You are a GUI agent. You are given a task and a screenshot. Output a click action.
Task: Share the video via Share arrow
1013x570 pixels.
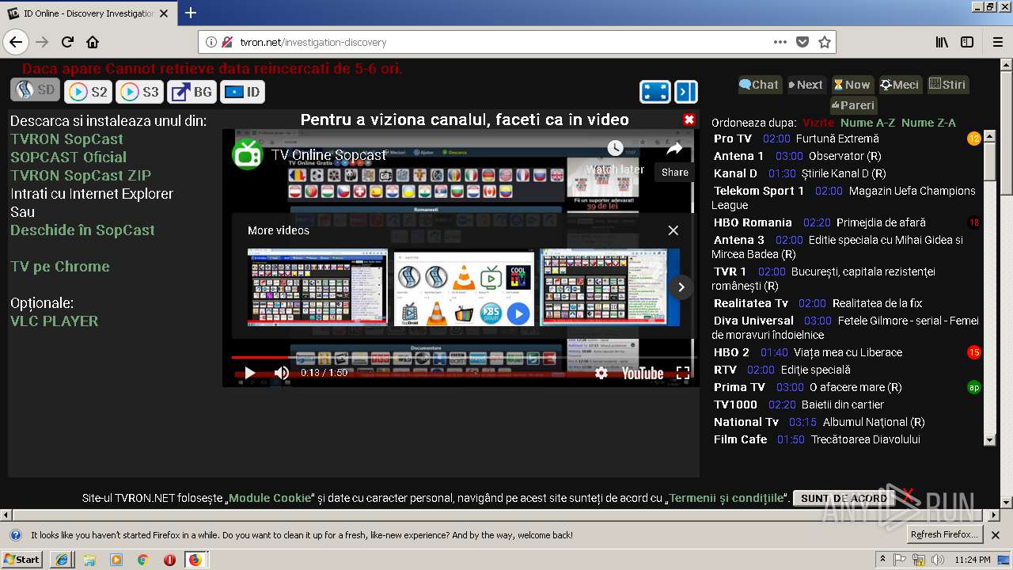point(674,148)
